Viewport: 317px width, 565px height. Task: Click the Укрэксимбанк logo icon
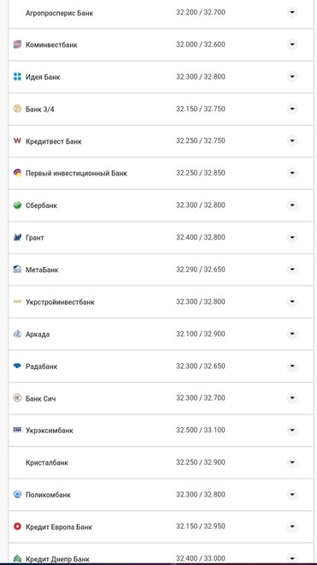pos(17,430)
